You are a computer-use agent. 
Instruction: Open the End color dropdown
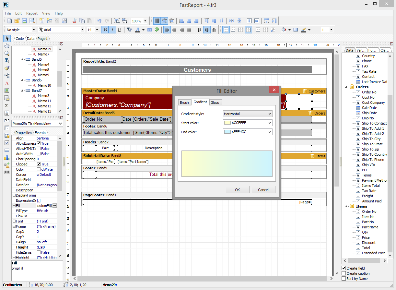[270, 132]
